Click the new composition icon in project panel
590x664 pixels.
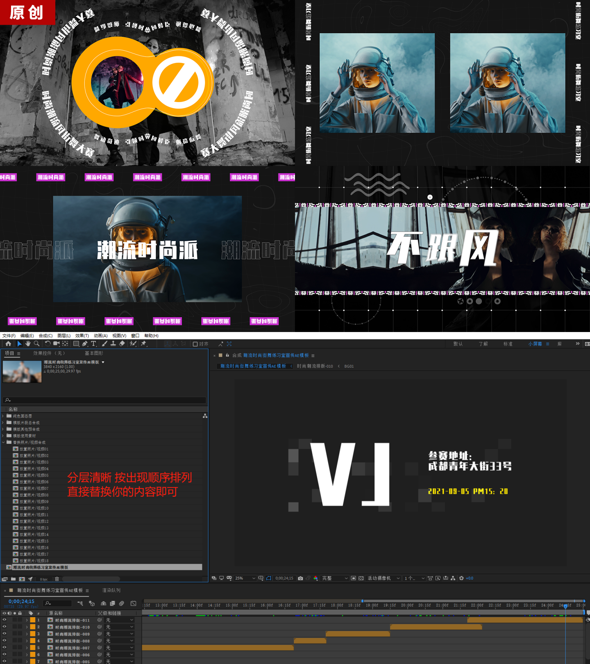coord(22,579)
